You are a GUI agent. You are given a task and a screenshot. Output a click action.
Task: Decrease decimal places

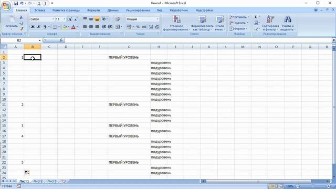(157, 27)
